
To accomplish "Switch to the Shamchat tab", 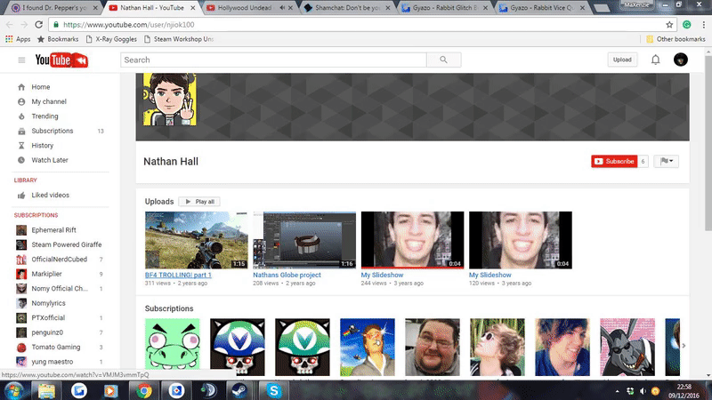I will pyautogui.click(x=348, y=8).
